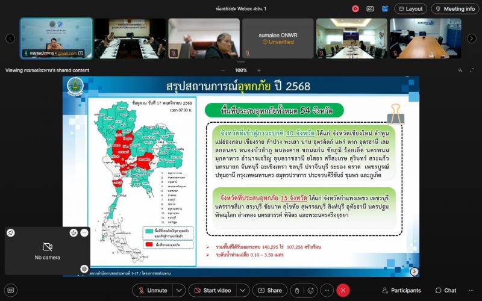Open the Chat panel
The height and width of the screenshot is (301, 482).
(446, 290)
